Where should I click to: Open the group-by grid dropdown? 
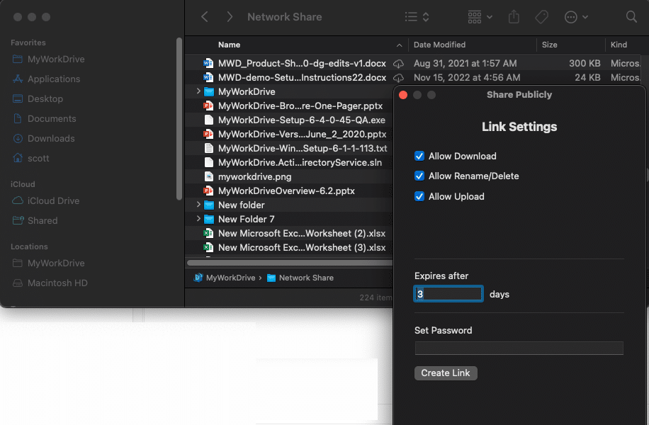point(480,17)
